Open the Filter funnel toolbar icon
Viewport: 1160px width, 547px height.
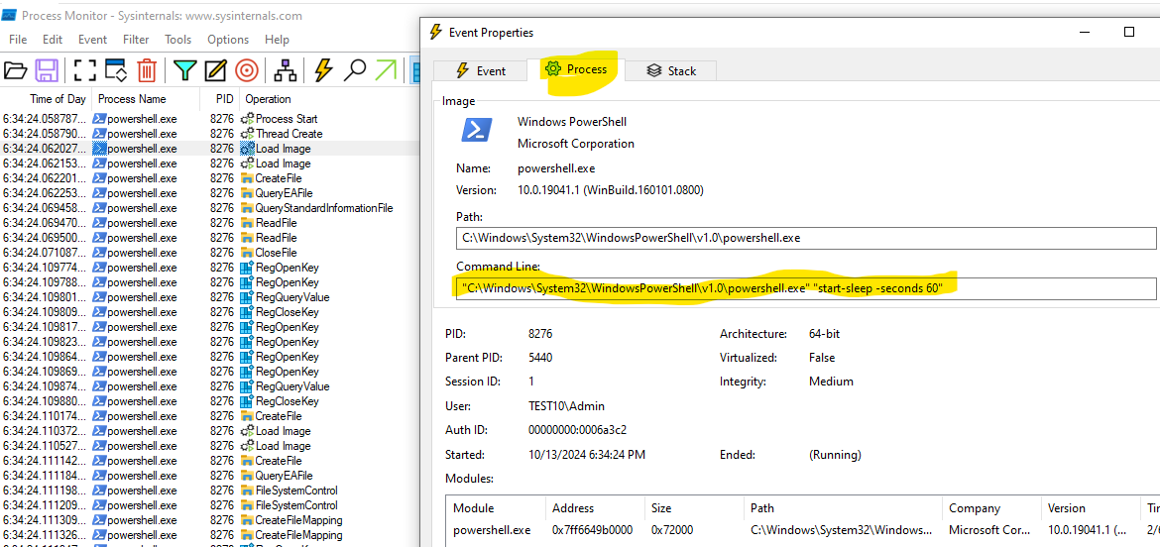(x=184, y=70)
